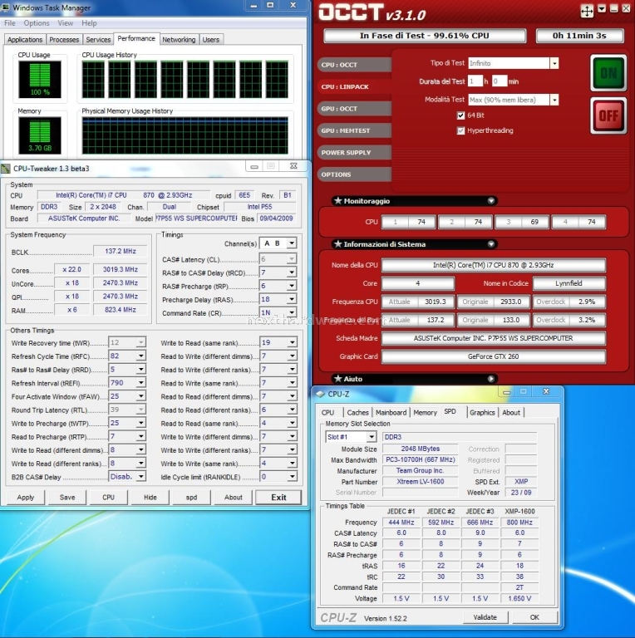Click the OK button in CPU-Z
The width and height of the screenshot is (635, 638).
[x=534, y=617]
